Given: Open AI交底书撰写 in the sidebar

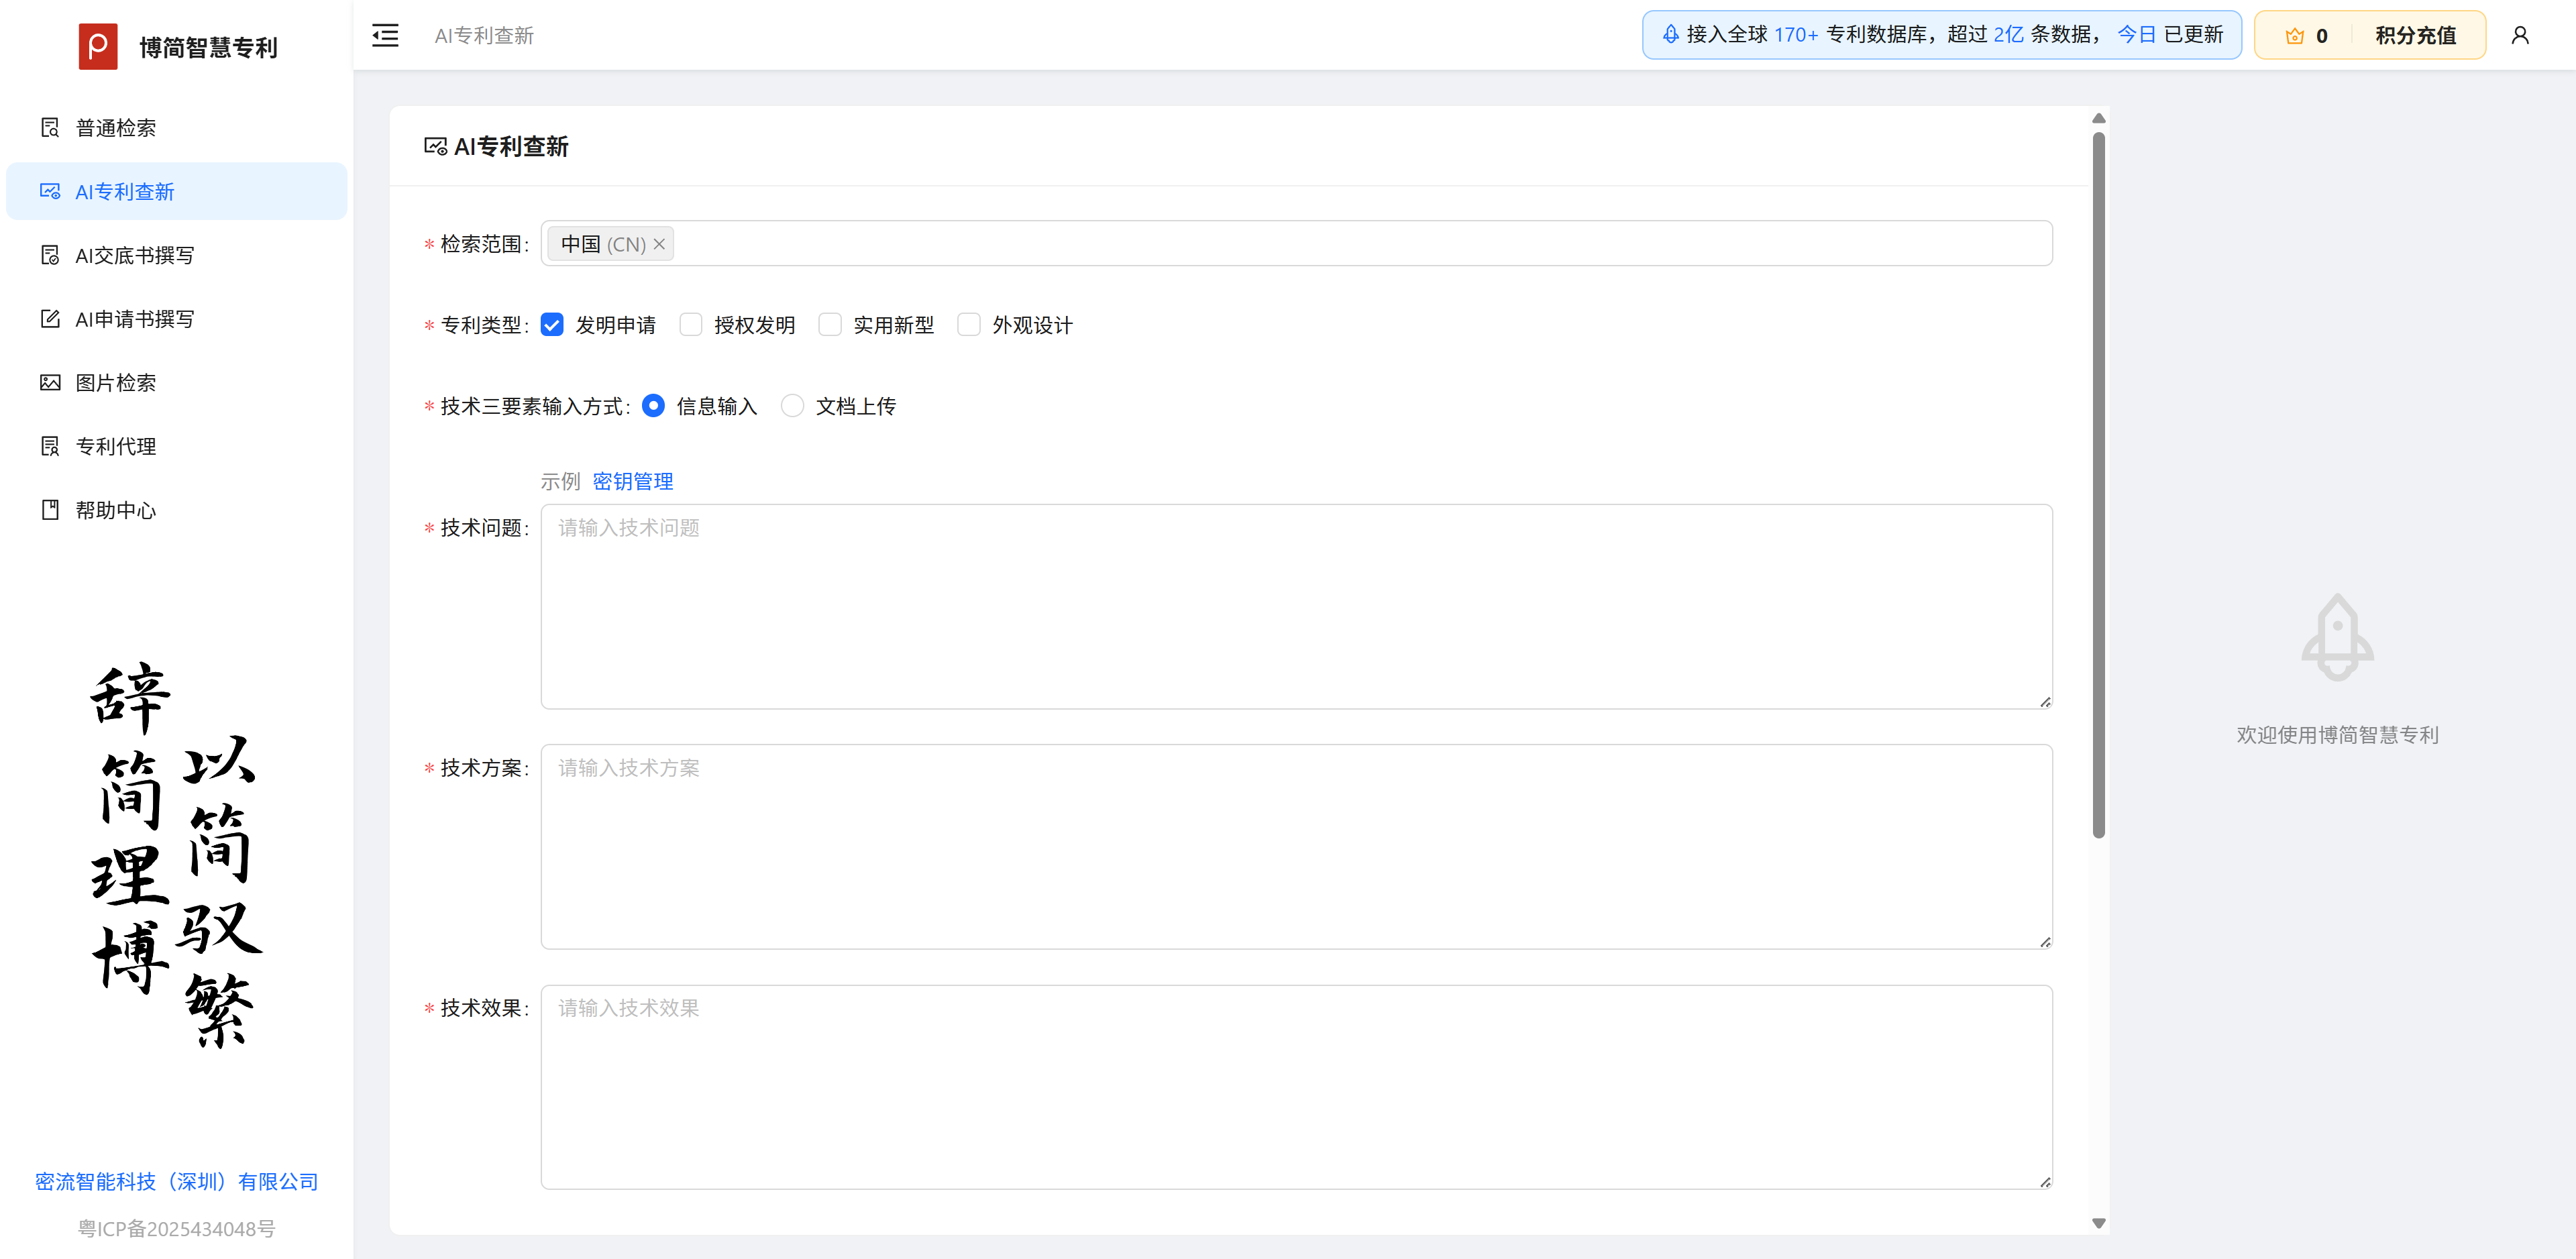Looking at the screenshot, I should point(134,255).
